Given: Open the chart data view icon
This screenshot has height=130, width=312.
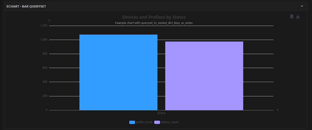Looking at the screenshot, I should pyautogui.click(x=292, y=16).
